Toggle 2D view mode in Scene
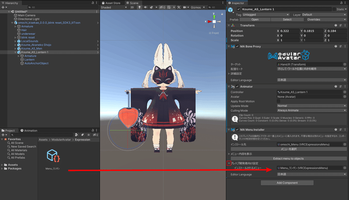Image resolution: width=349 pixels, height=200 pixels. tap(132, 7)
